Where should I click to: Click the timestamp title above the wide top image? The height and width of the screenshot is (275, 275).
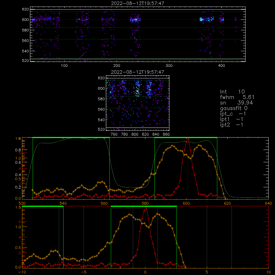[138, 3]
